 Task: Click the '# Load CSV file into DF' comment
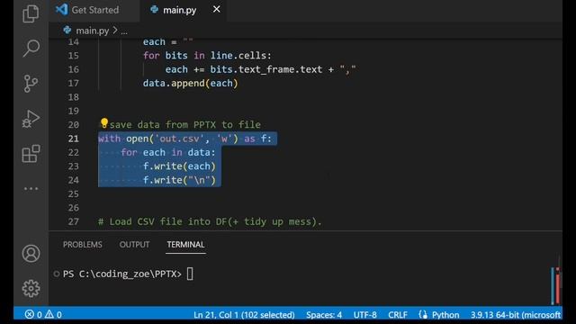210,221
